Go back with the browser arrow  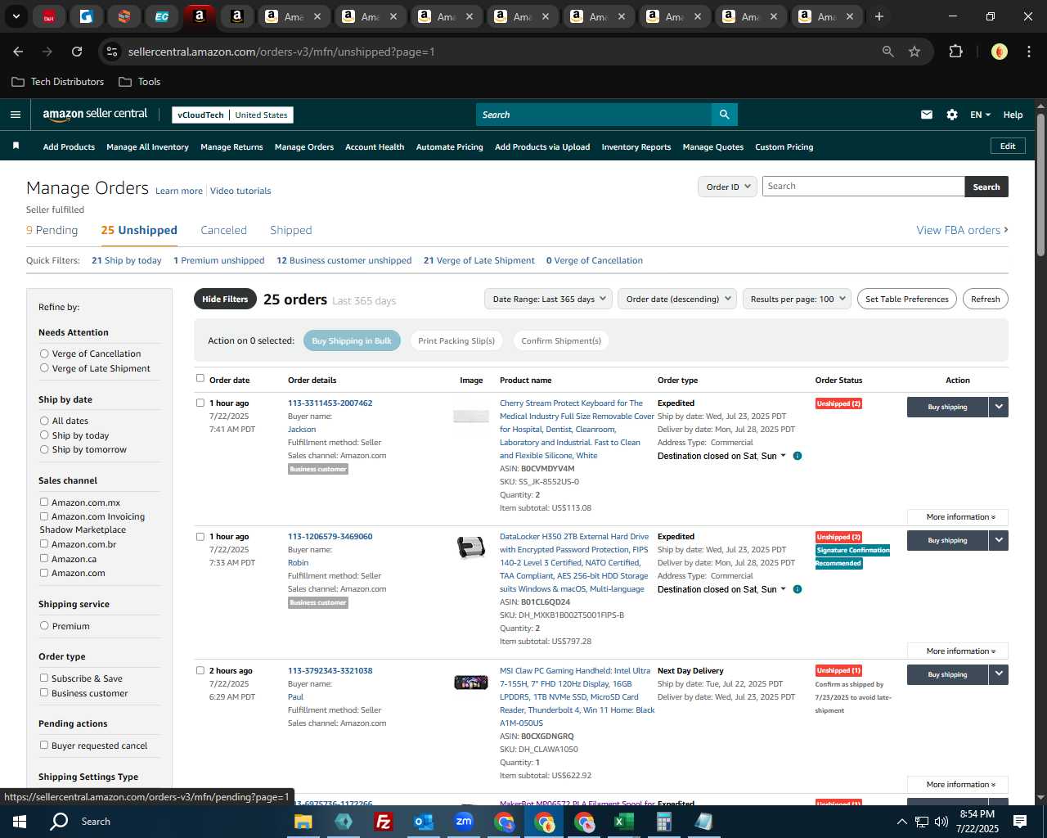click(18, 52)
